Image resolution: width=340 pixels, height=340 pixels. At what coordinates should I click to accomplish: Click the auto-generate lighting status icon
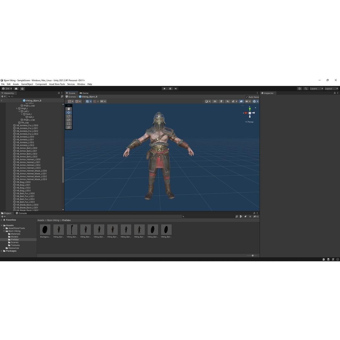click(333, 259)
